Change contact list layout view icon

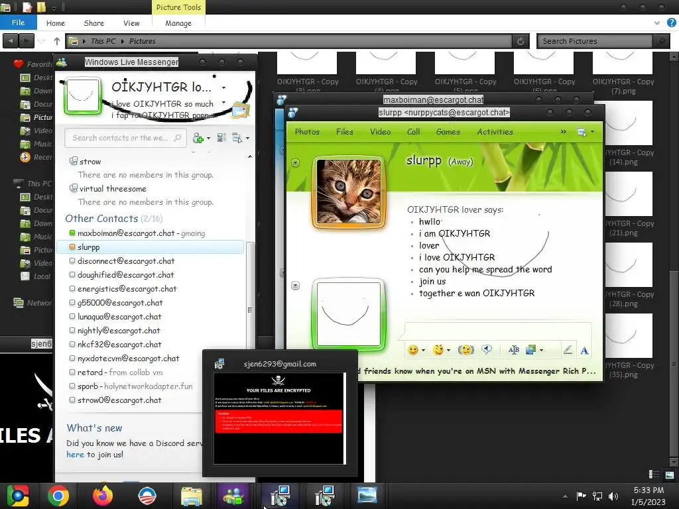click(x=221, y=138)
